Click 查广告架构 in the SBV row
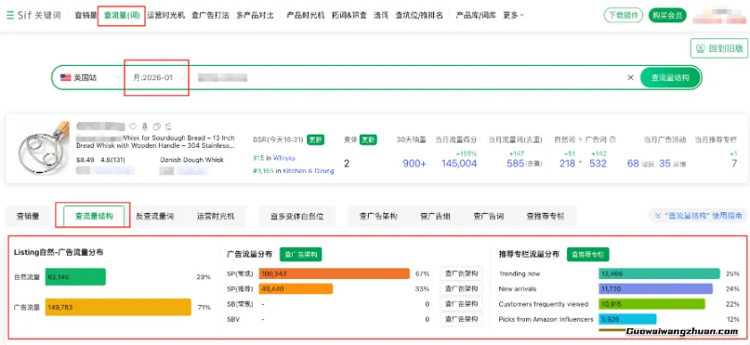Image resolution: width=750 pixels, height=345 pixels. coord(461,319)
